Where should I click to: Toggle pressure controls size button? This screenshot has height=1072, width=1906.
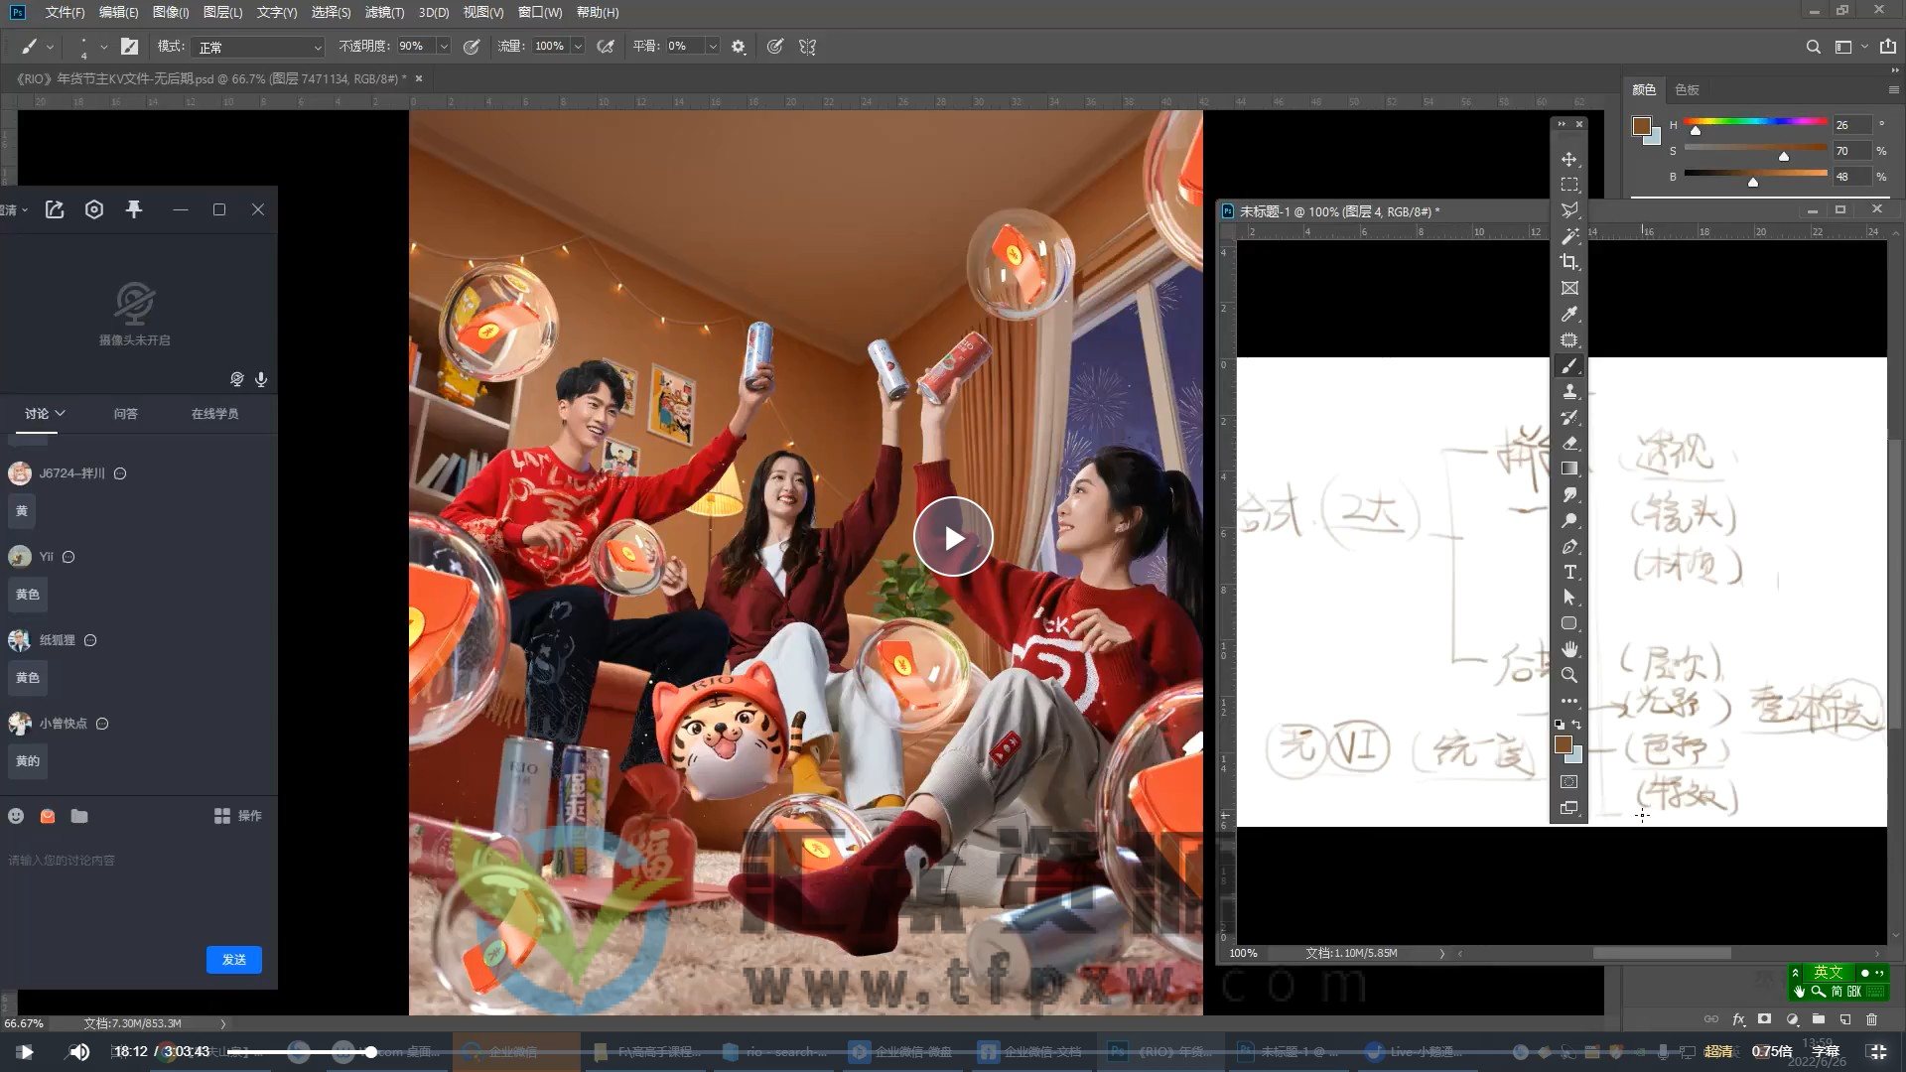pos(774,47)
